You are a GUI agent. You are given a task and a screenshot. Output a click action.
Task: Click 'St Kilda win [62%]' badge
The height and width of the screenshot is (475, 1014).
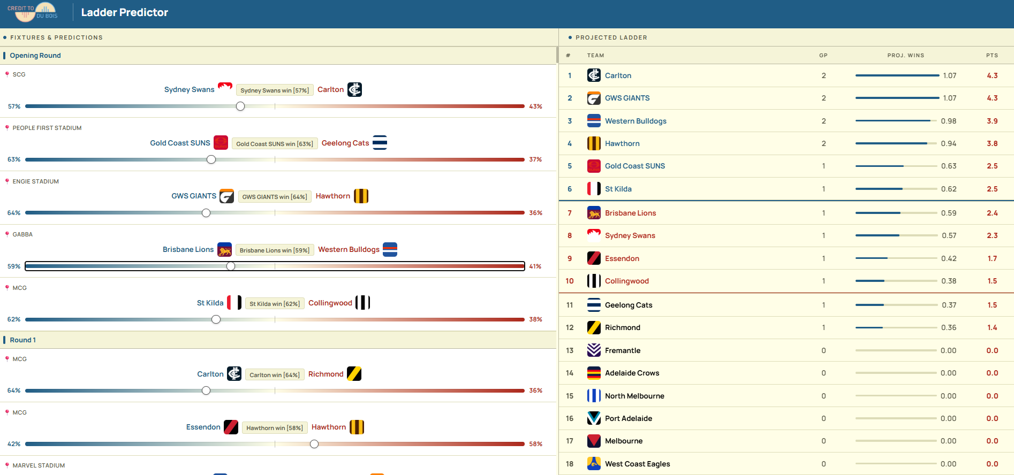tap(275, 304)
